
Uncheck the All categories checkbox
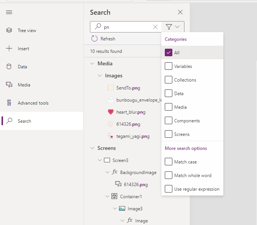(x=169, y=53)
